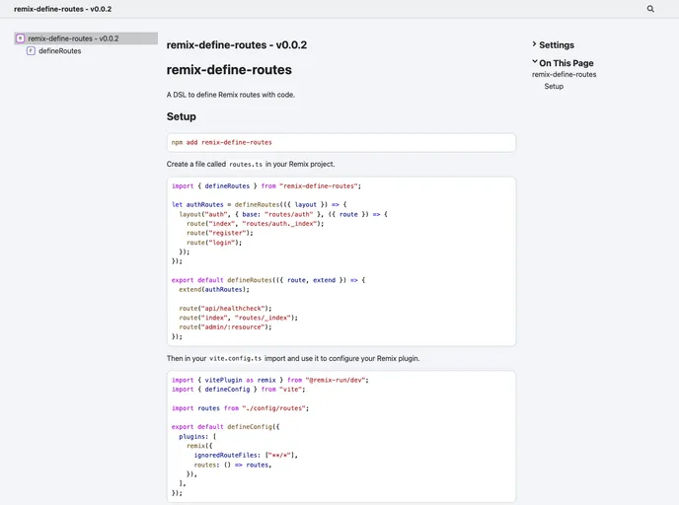Expand the Settings chevron
Screen dimensions: 679x505
click(534, 44)
